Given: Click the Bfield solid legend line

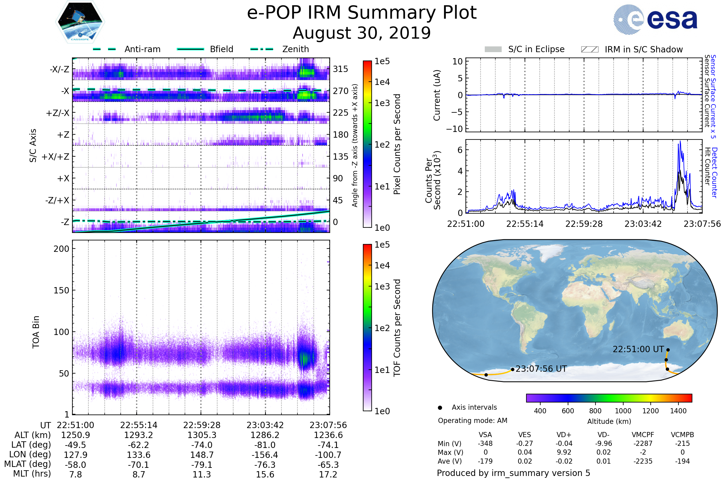Looking at the screenshot, I should click(190, 49).
